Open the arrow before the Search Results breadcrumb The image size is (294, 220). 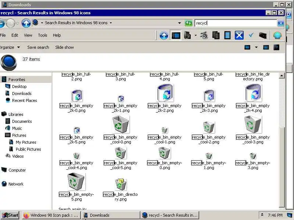[x=42, y=23]
